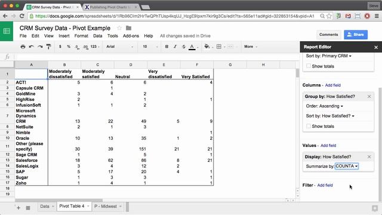The height and width of the screenshot is (215, 382).
Task: Open the Gmail extension icon
Action: [x=348, y=16]
